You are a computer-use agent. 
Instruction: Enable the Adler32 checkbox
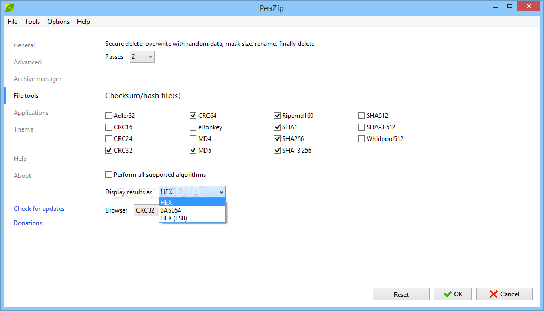[x=109, y=115]
